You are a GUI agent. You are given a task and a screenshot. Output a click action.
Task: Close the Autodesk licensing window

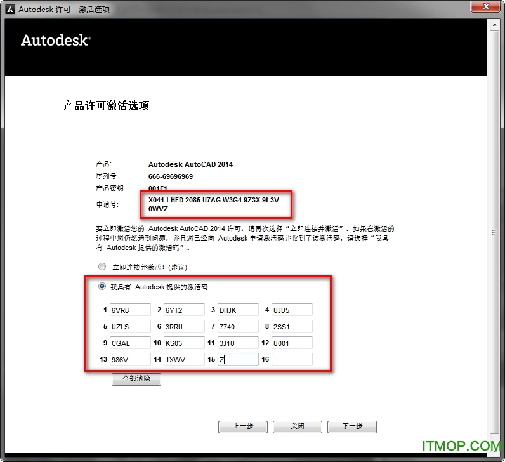(x=485, y=8)
